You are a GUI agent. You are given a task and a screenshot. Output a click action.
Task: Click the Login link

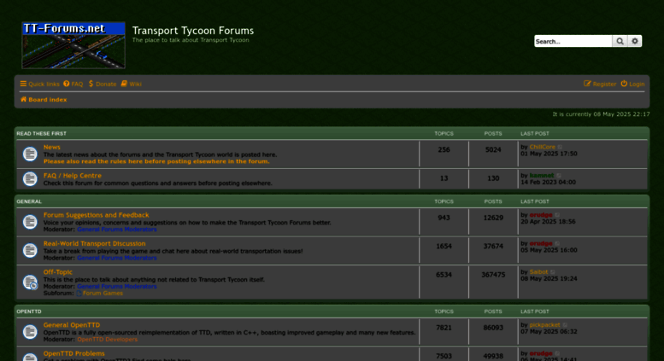632,84
